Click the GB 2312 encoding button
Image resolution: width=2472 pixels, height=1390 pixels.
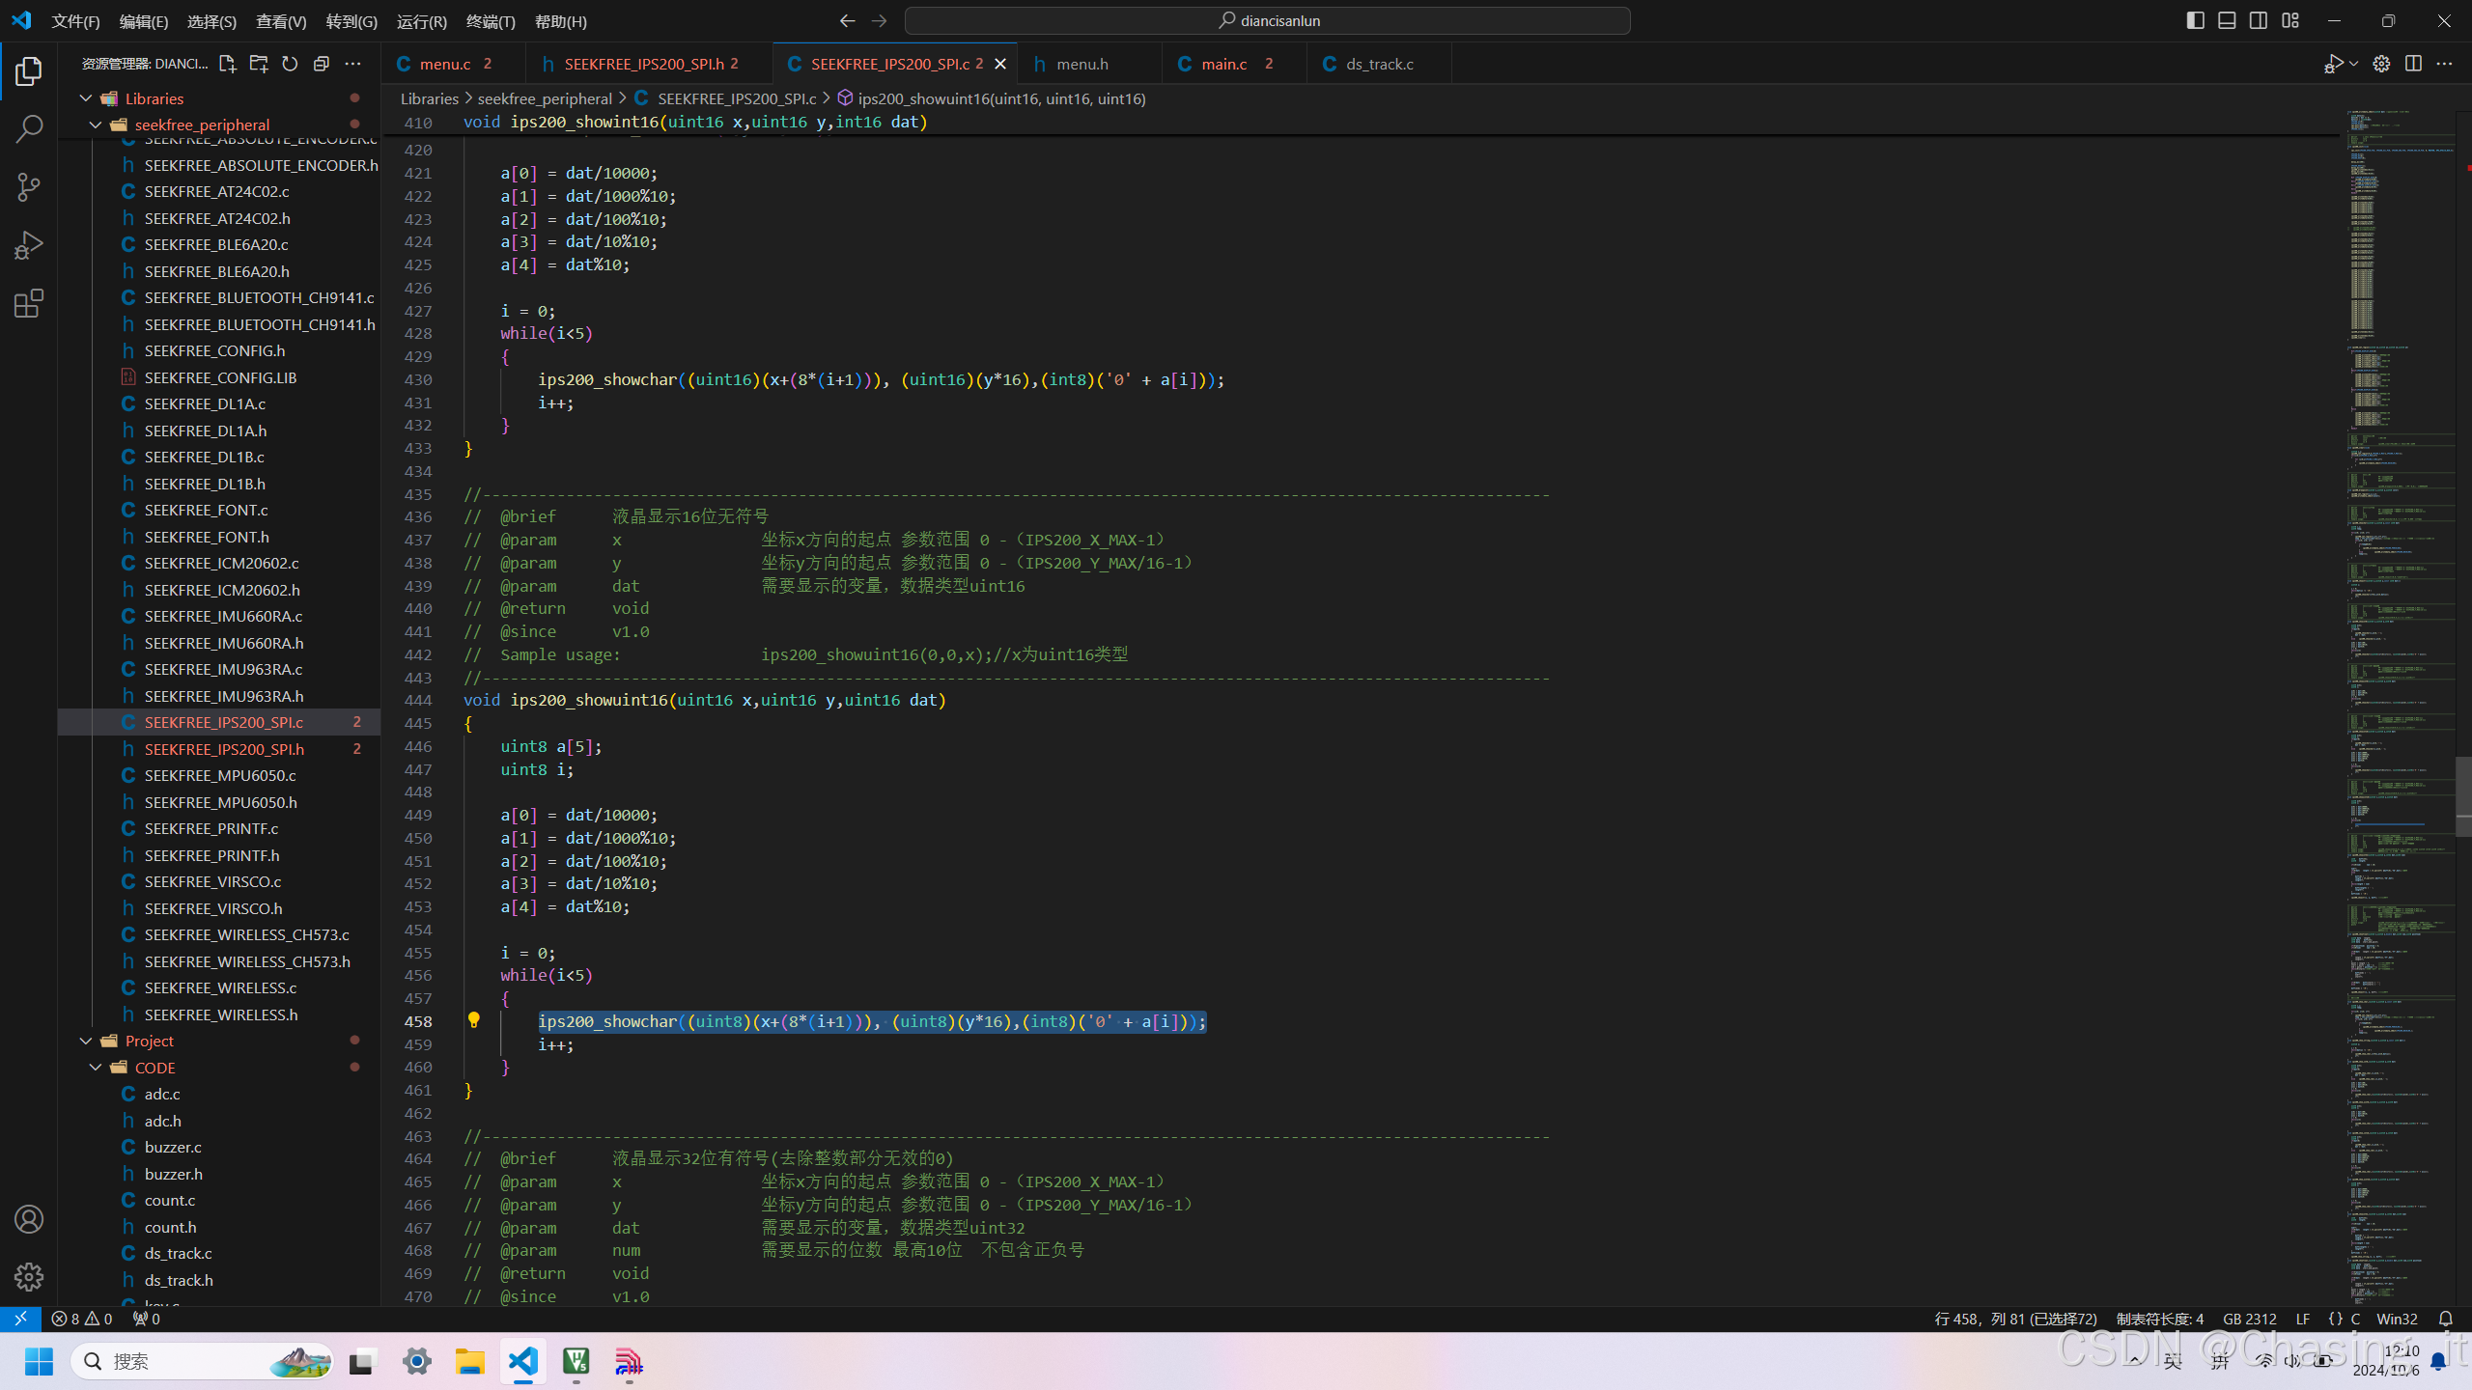coord(2249,1319)
